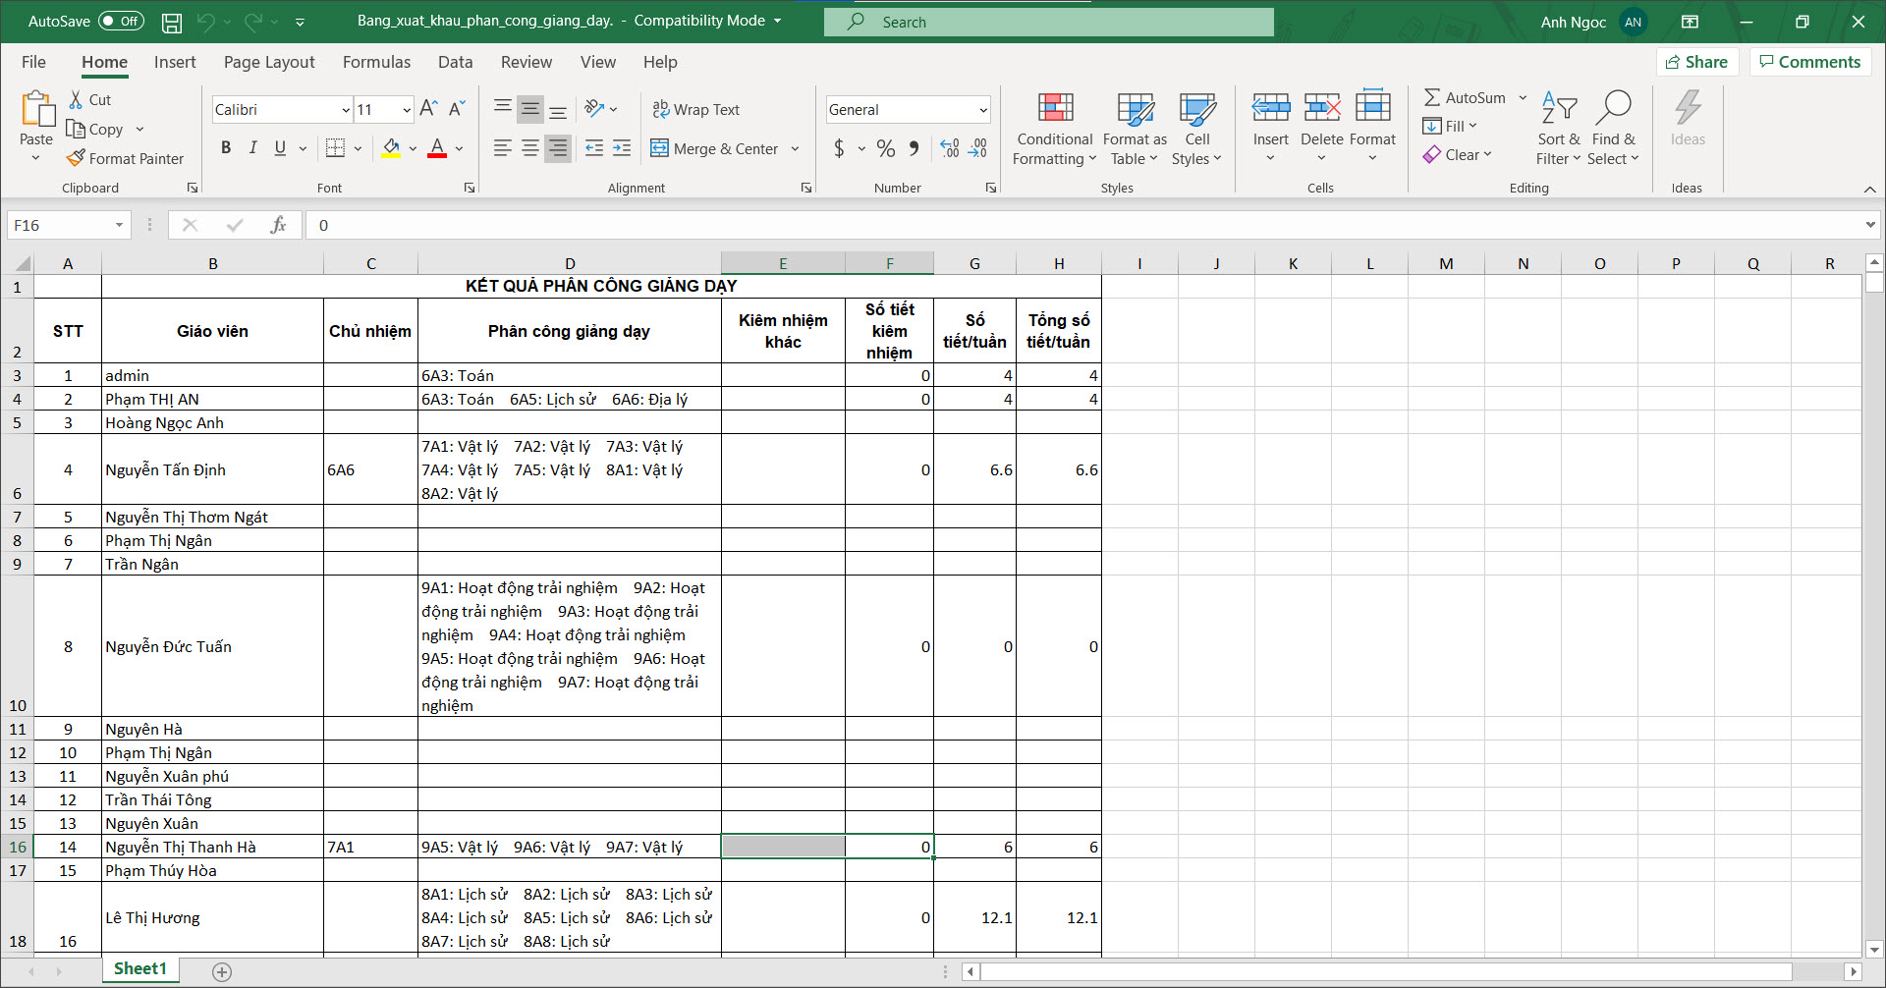Click the Save icon in title bar

coord(172,22)
